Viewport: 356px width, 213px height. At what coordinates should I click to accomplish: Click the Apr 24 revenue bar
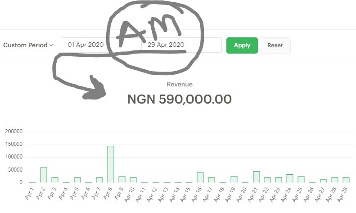click(x=290, y=178)
